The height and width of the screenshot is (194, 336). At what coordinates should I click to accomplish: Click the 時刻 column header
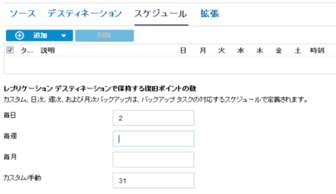pos(317,50)
